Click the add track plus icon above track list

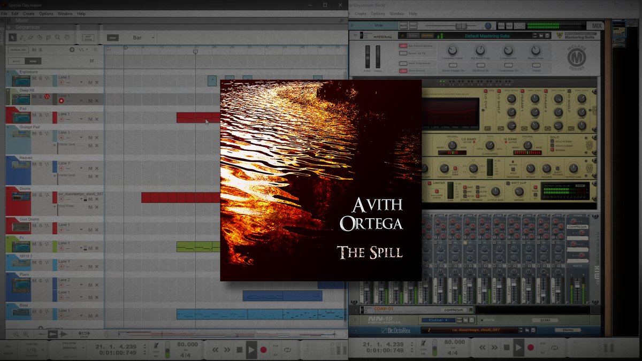coord(72,50)
